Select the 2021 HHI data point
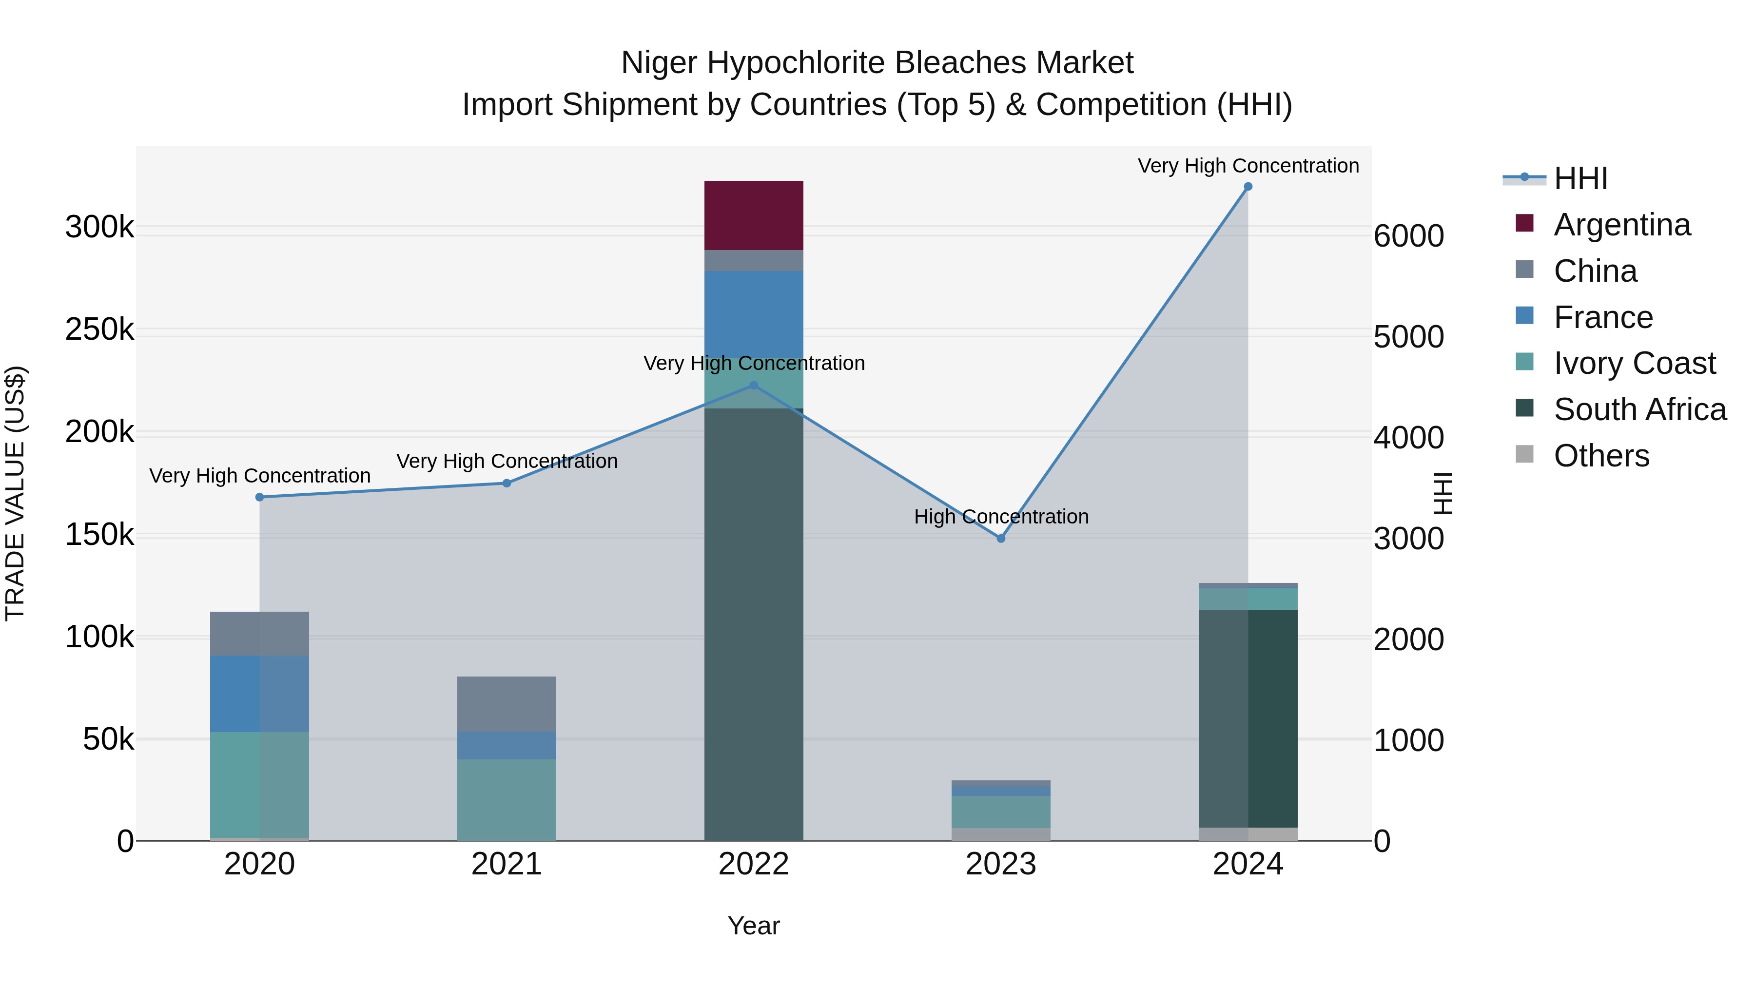The height and width of the screenshot is (987, 1755). 507,484
